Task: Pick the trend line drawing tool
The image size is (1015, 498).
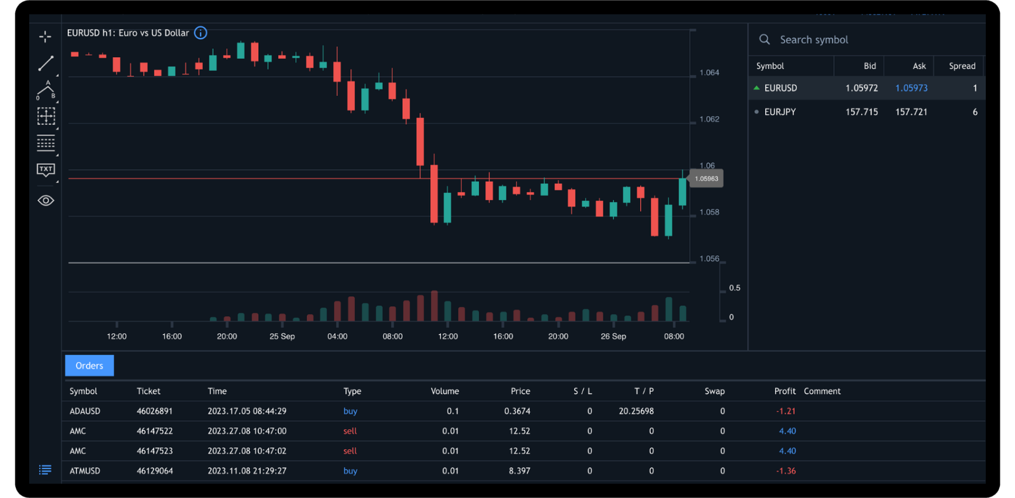Action: coord(46,63)
